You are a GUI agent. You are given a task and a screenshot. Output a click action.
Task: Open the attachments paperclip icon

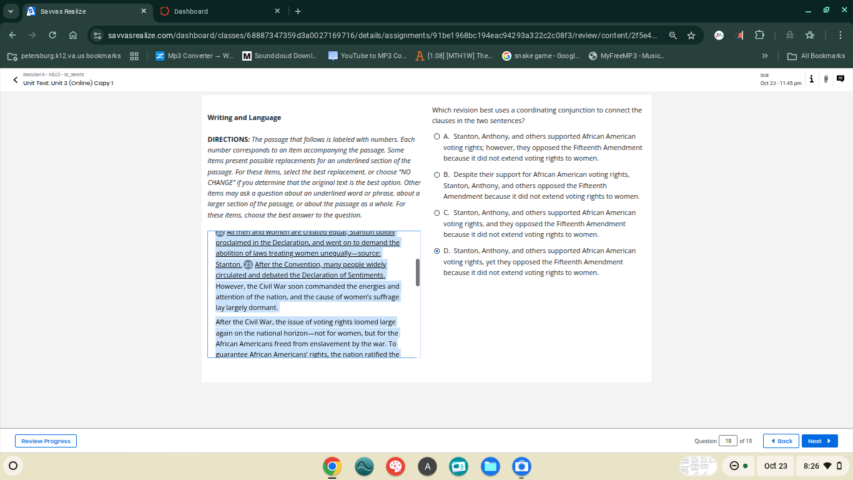point(825,78)
